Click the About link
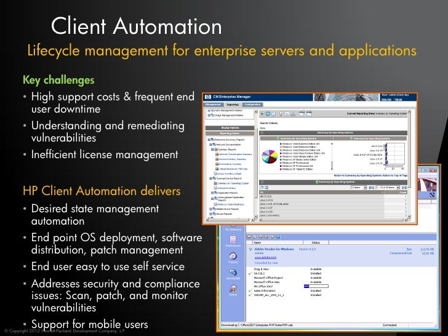 tap(399, 100)
